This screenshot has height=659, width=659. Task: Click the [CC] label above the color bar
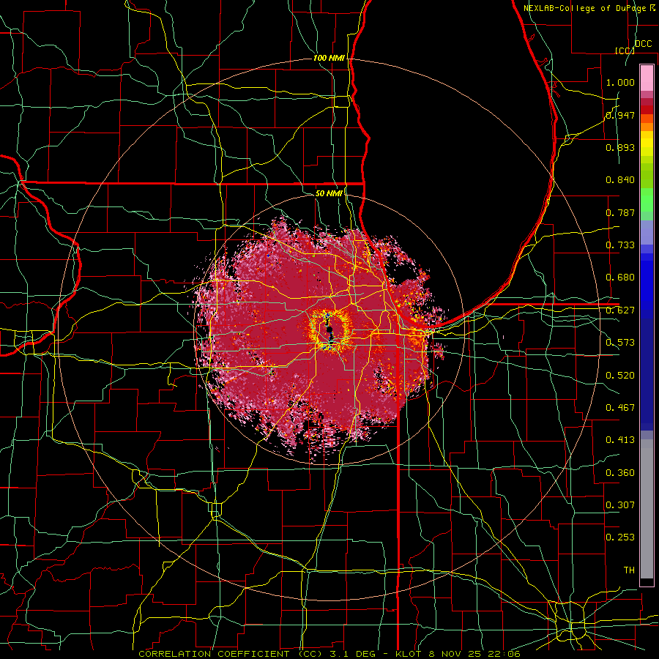625,51
